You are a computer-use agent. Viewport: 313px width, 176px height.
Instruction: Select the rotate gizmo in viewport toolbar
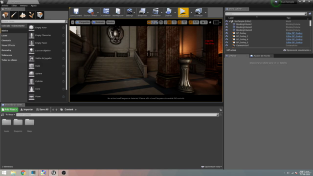(153, 22)
